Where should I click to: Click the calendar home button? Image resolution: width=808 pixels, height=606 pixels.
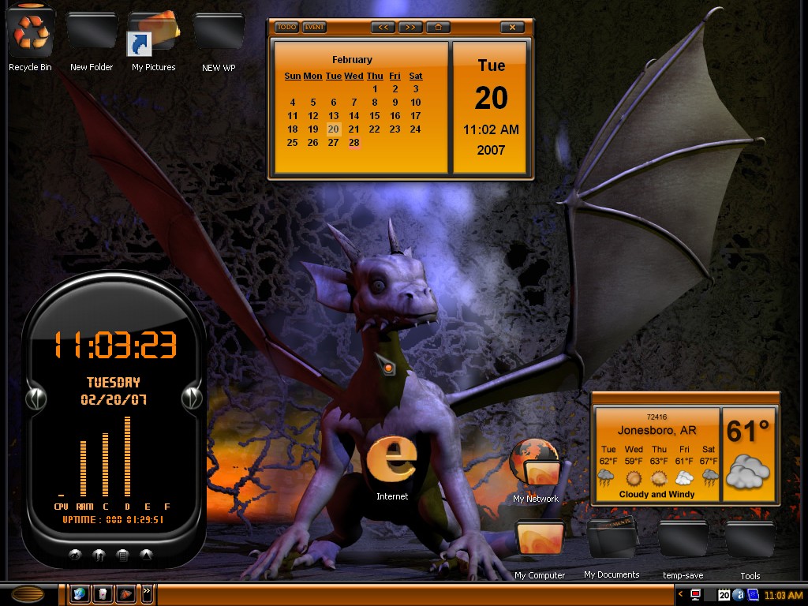[438, 28]
